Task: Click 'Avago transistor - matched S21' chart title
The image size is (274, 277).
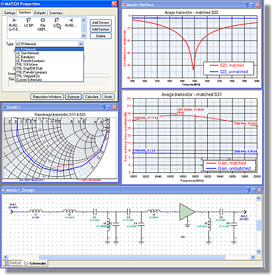Action: click(191, 95)
